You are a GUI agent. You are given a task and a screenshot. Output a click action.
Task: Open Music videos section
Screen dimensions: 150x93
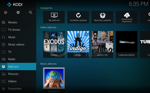click(18, 44)
